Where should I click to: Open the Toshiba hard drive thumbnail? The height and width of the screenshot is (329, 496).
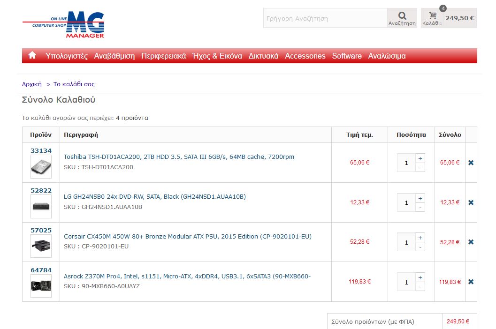[41, 167]
